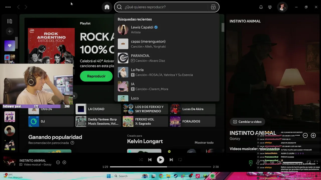Open the Daily Mix 02 sidebar playlist

point(10,145)
